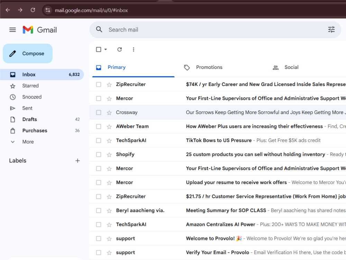
Task: Star the Shopify email
Action: [109, 155]
